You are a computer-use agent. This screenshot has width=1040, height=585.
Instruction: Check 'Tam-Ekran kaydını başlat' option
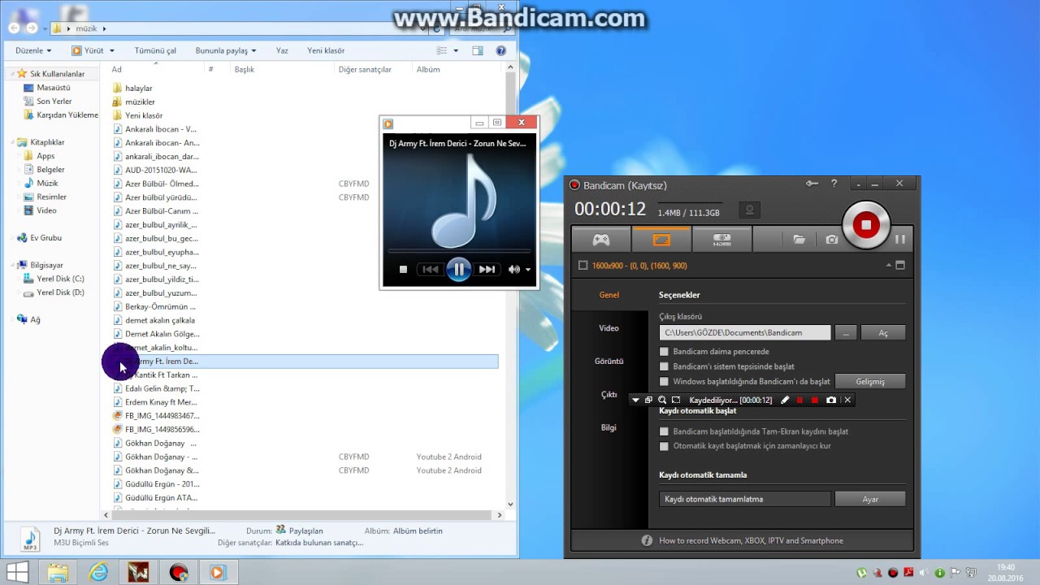[664, 431]
